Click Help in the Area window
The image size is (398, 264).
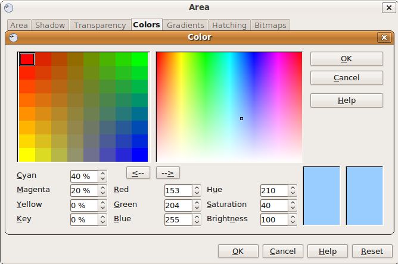[328, 251]
